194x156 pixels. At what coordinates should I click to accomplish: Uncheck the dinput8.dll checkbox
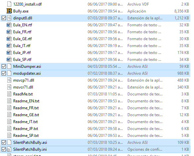pyautogui.click(x=4, y=18)
